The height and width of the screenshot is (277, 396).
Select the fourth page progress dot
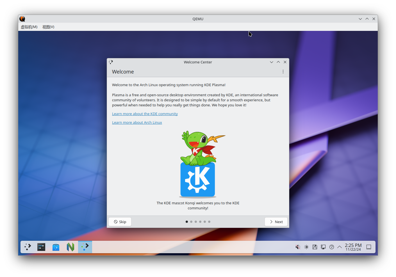(200, 221)
